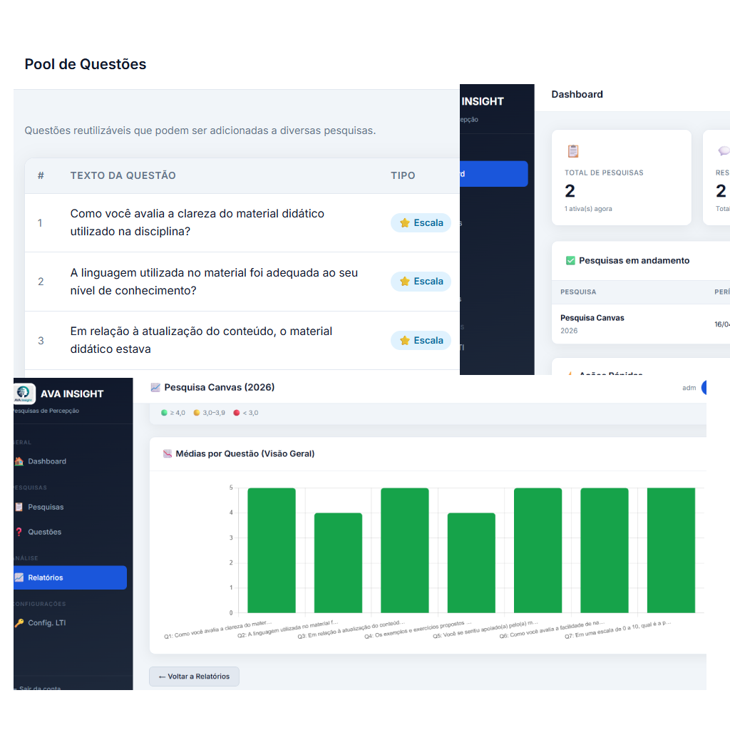Click the Voltar a Relatórios button

194,677
